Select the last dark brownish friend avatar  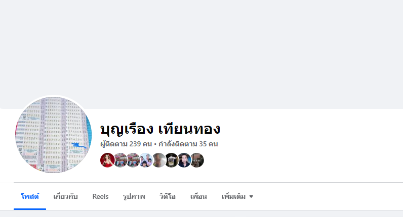point(197,160)
